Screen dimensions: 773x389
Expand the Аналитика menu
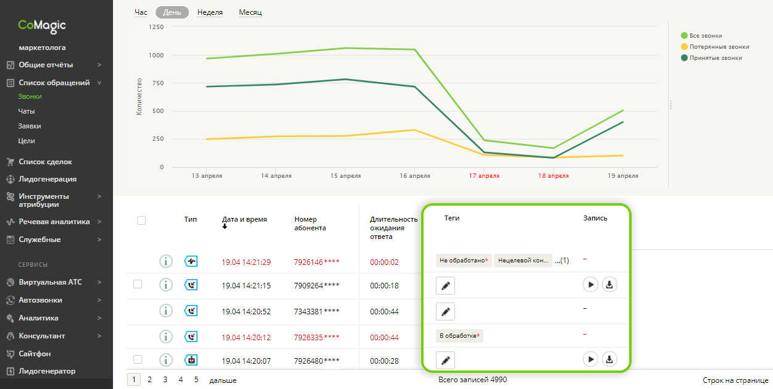click(x=99, y=318)
